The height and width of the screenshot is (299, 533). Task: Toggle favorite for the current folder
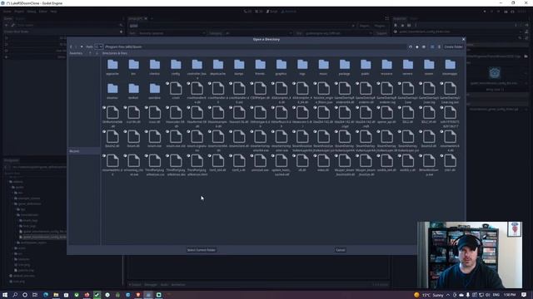pos(417,47)
